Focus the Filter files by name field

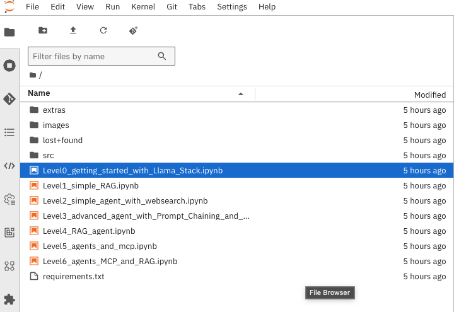(x=102, y=56)
